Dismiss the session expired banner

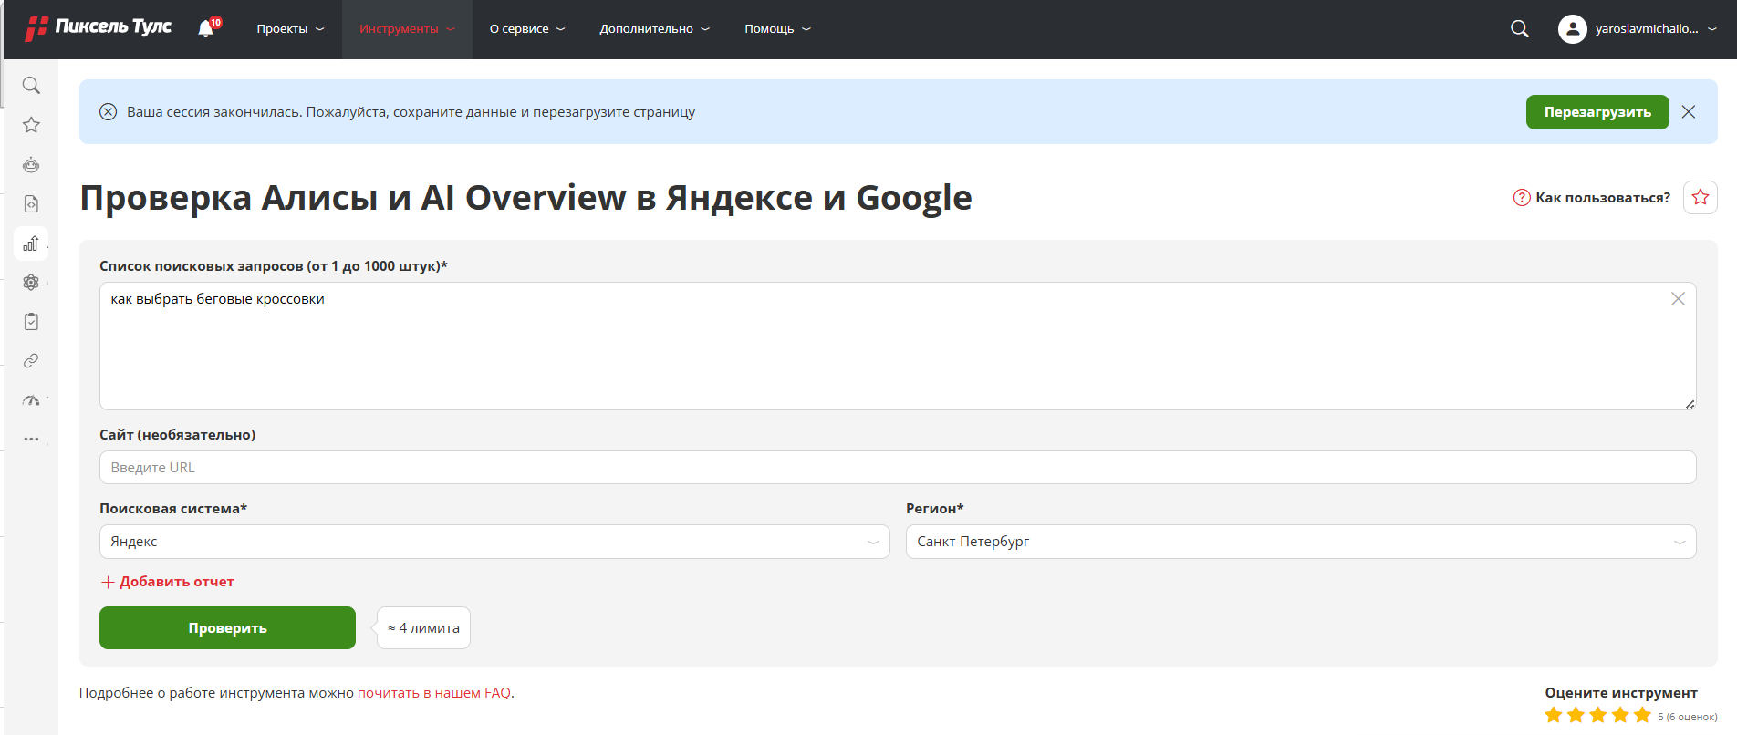pos(1689,112)
